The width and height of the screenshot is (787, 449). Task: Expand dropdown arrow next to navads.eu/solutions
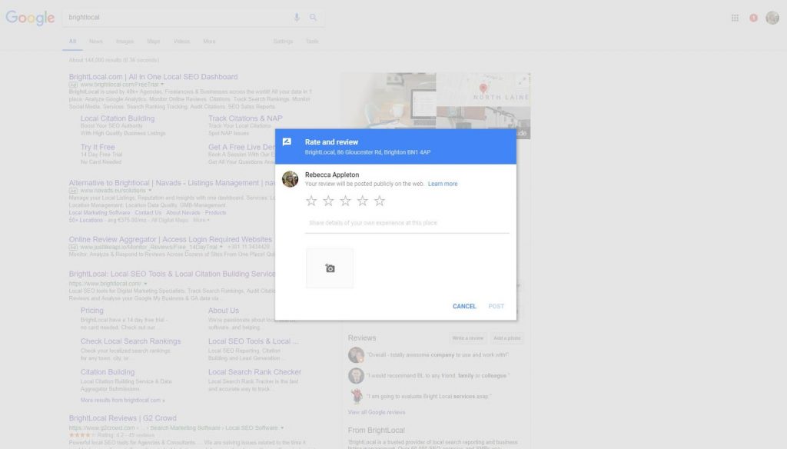coord(150,191)
